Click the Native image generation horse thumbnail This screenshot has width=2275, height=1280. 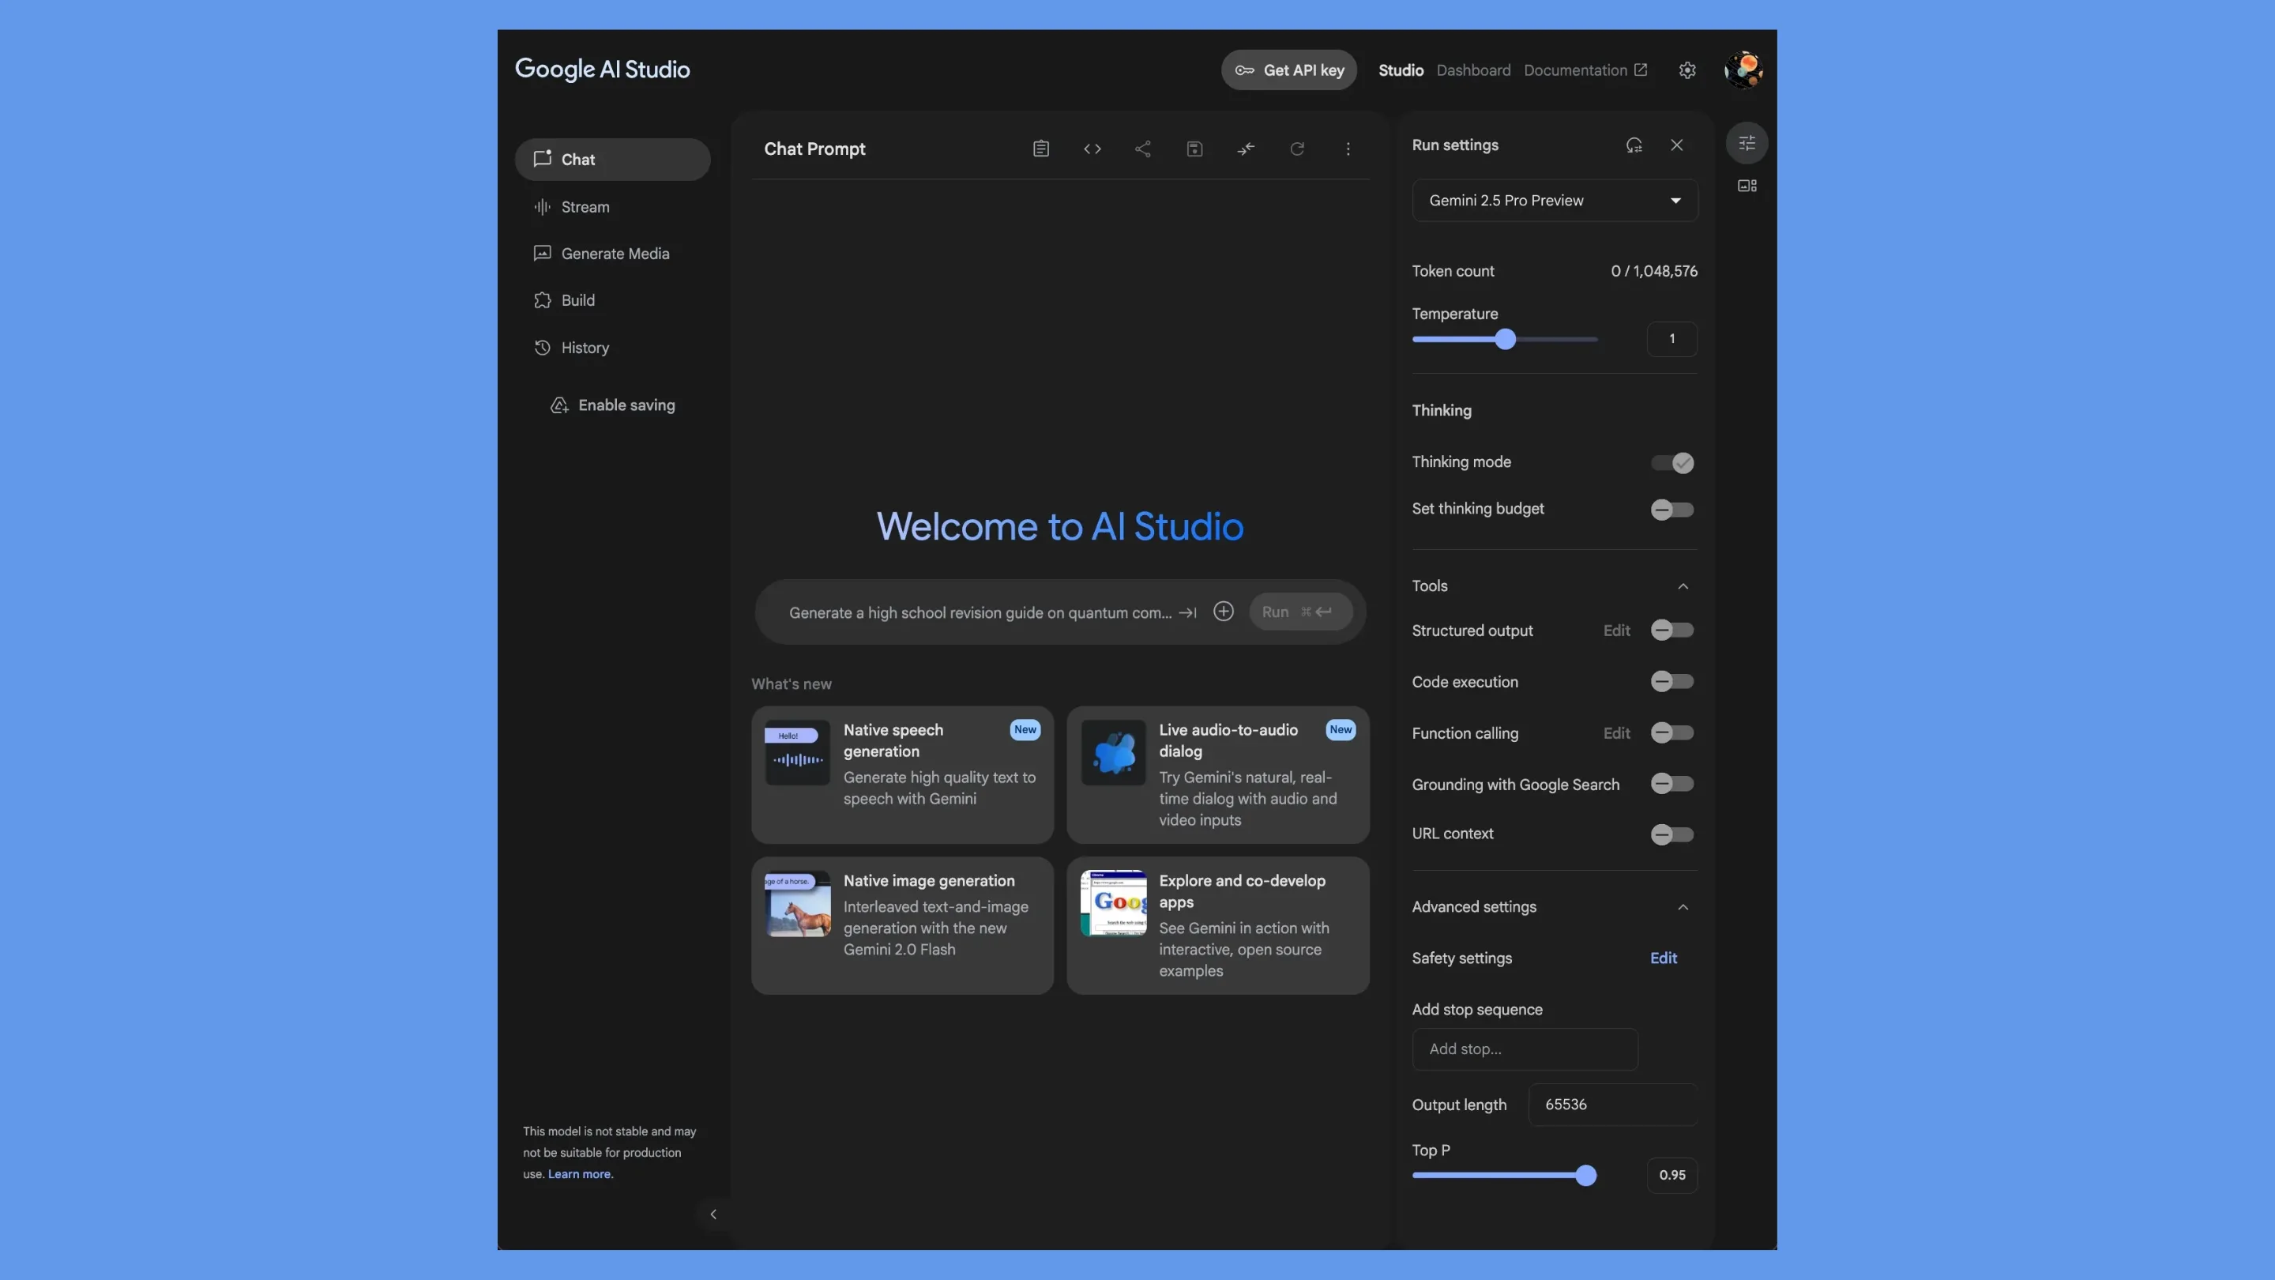pos(798,903)
